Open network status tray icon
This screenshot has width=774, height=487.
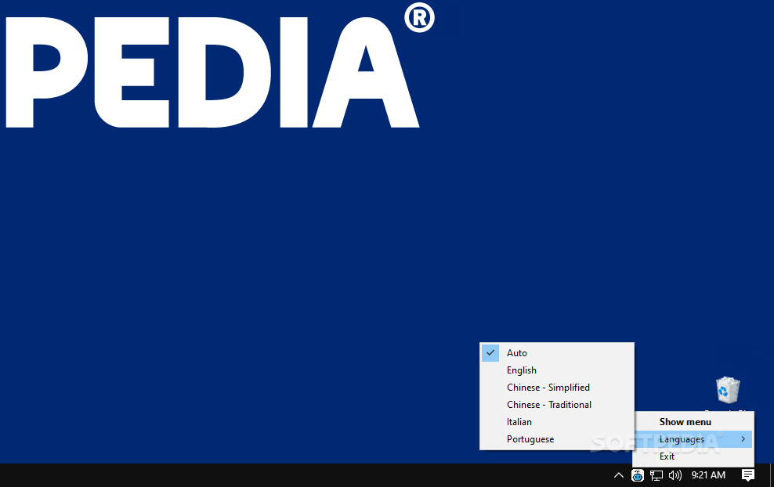point(656,475)
